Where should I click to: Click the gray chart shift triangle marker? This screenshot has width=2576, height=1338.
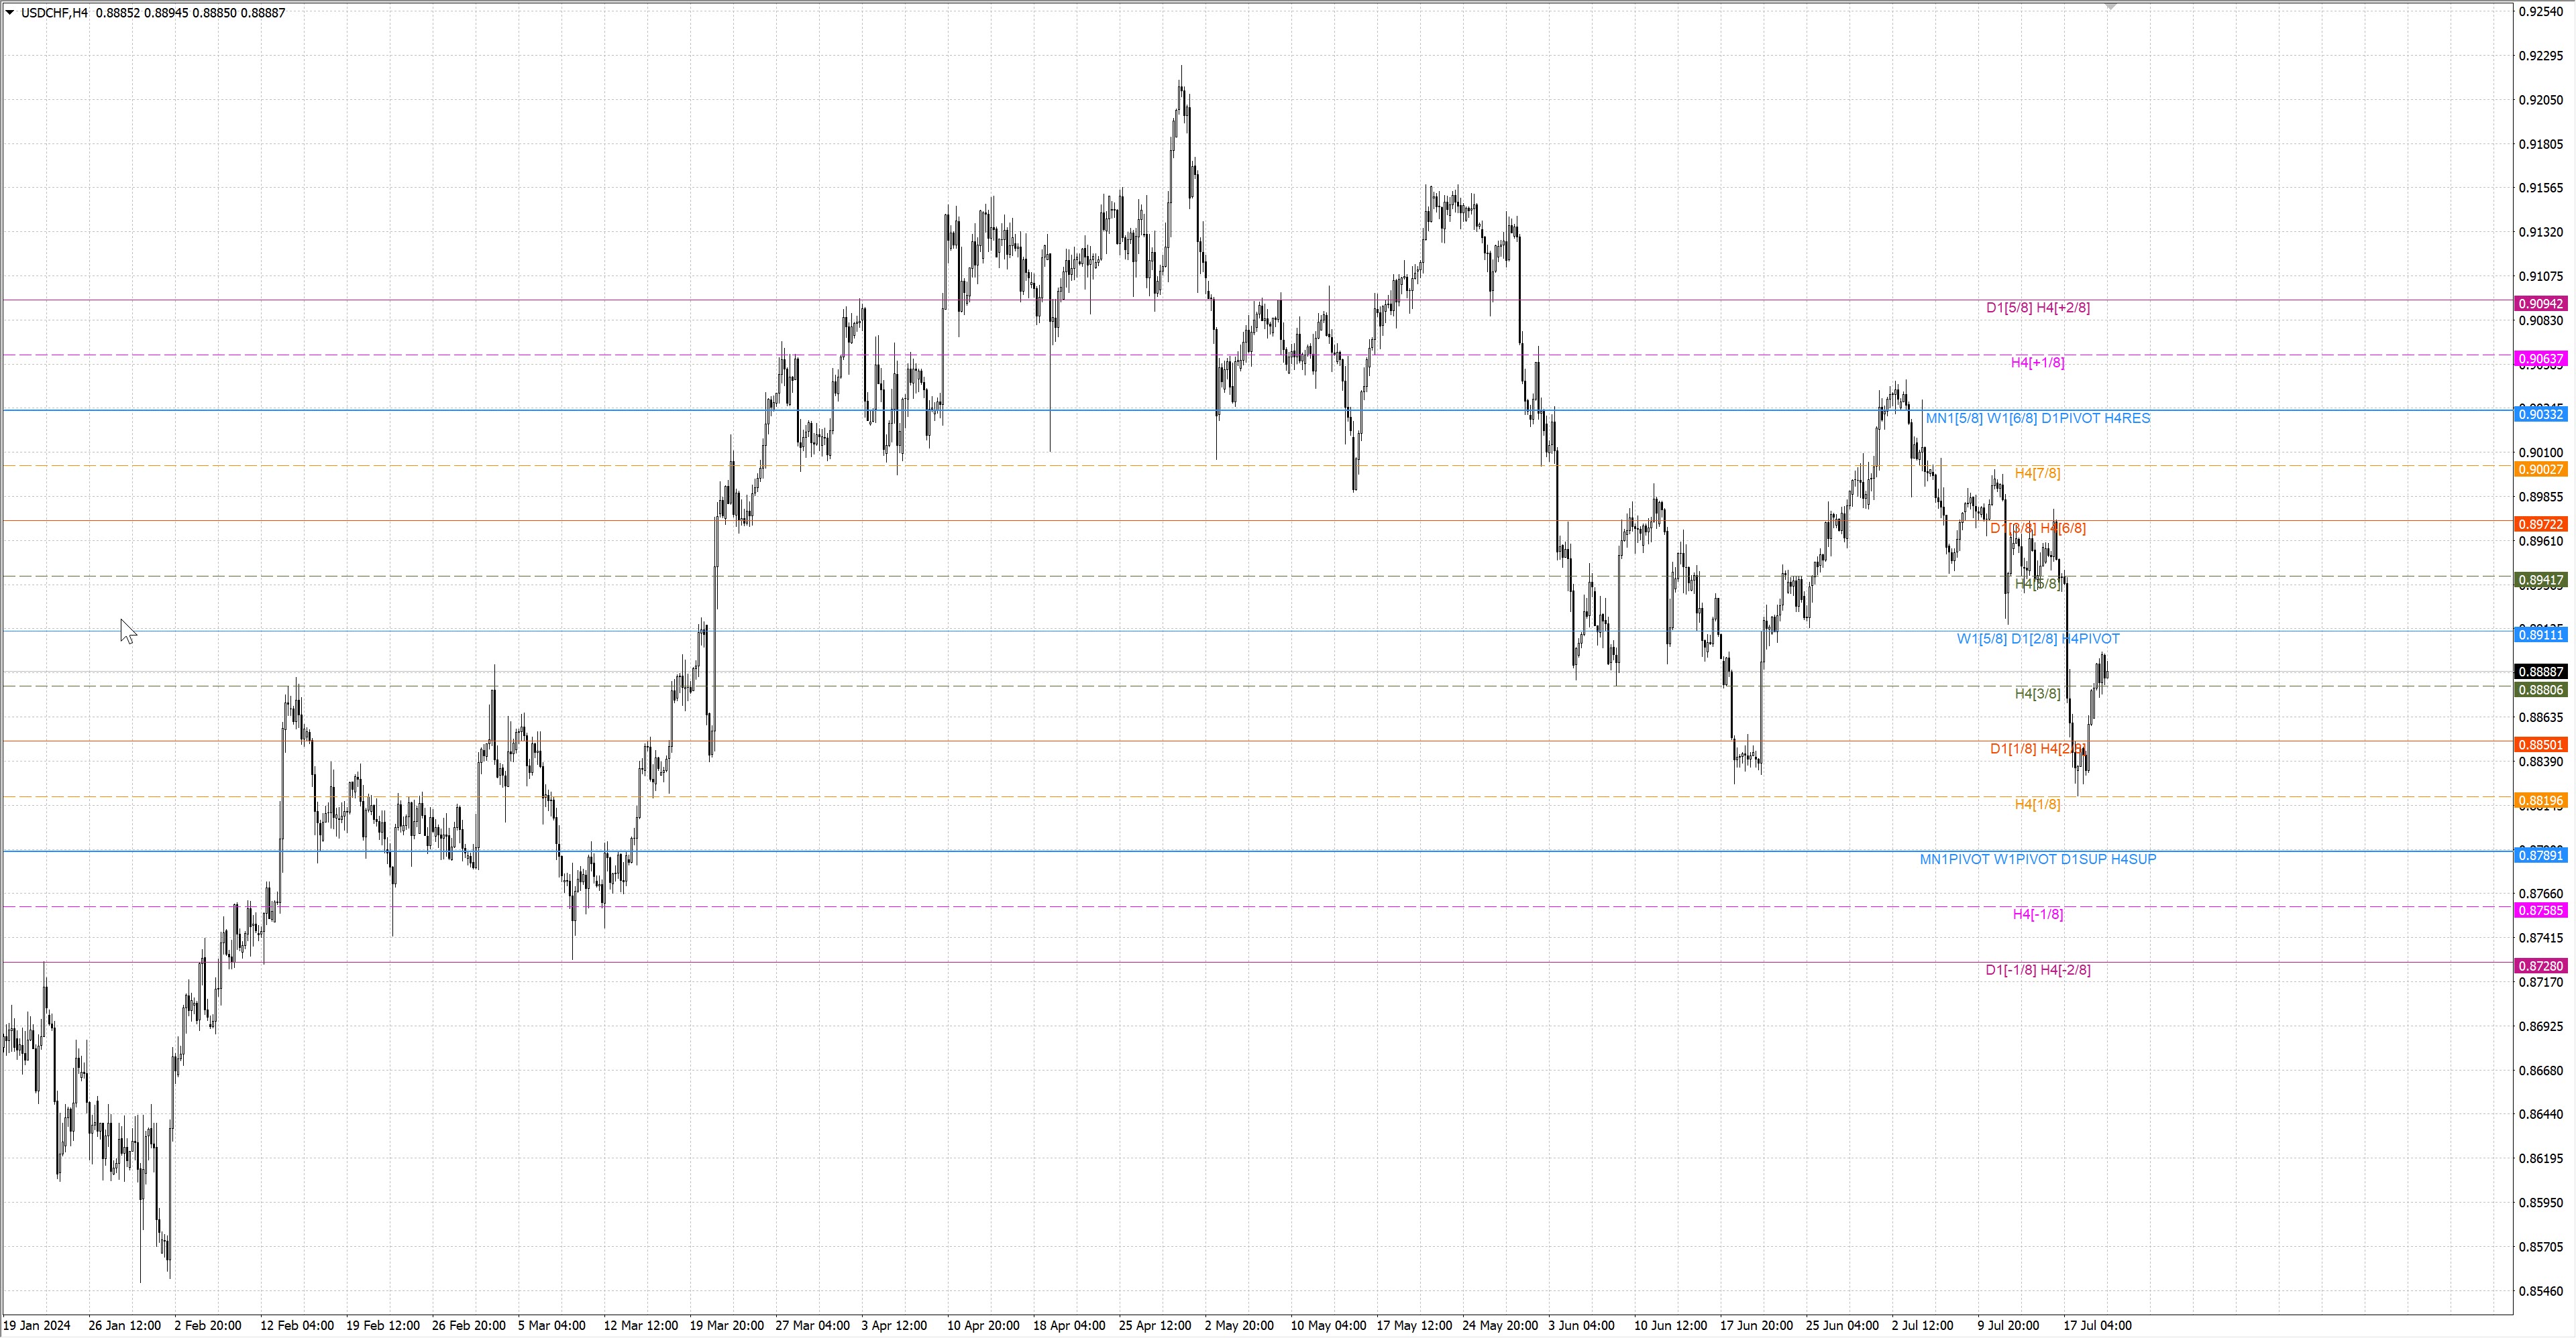[2110, 6]
